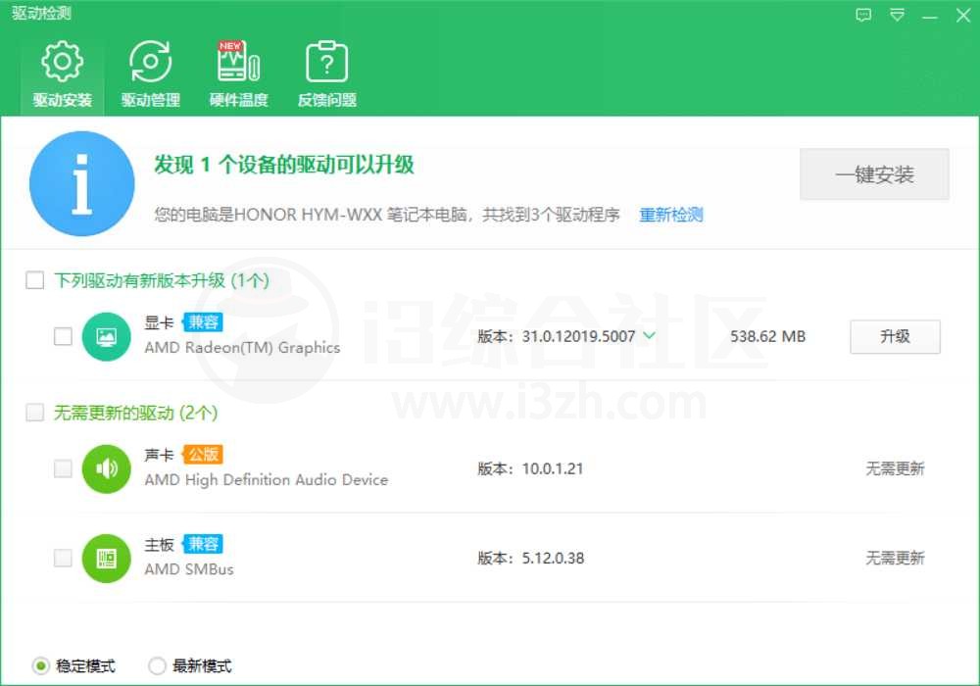Open the title bar dropdown menu icon
This screenshot has width=980, height=686.
(897, 15)
